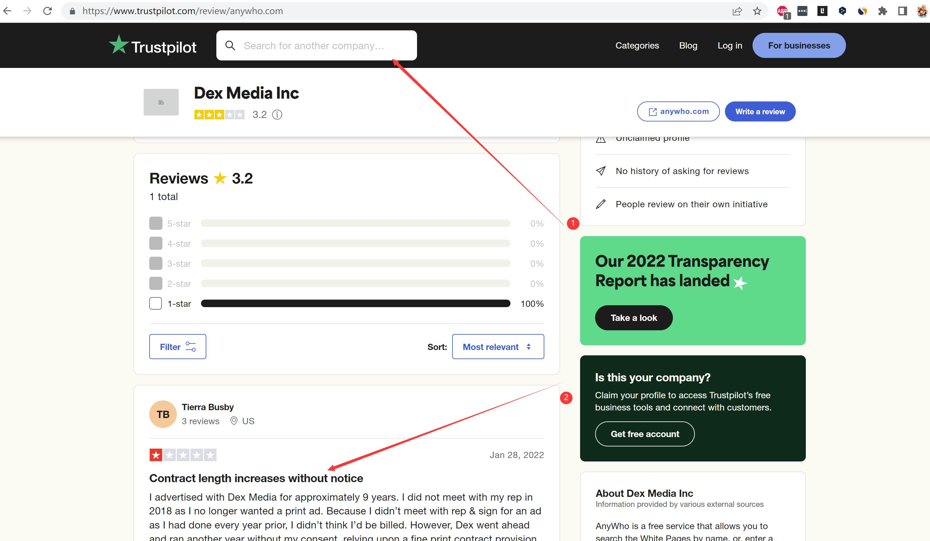The width and height of the screenshot is (930, 541).
Task: Click the rating info icon beside 3.2
Action: coord(277,115)
